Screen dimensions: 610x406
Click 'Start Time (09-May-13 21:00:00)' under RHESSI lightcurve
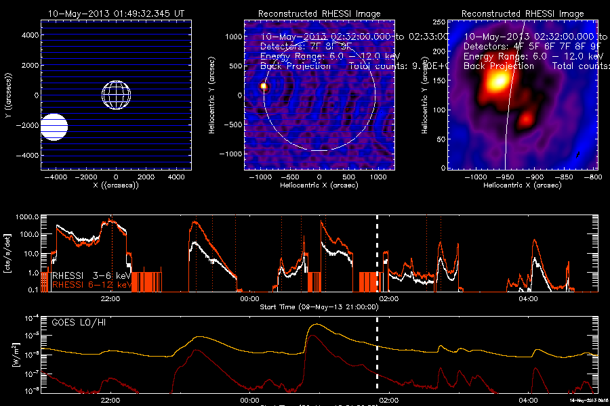[319, 307]
